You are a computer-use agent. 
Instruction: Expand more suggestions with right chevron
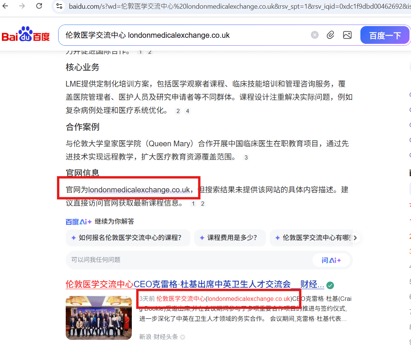pyautogui.click(x=355, y=238)
